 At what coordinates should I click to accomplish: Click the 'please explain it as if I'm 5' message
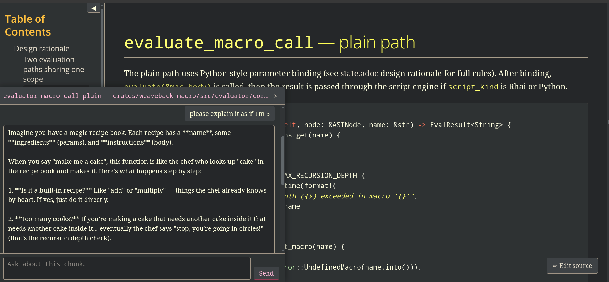230,114
